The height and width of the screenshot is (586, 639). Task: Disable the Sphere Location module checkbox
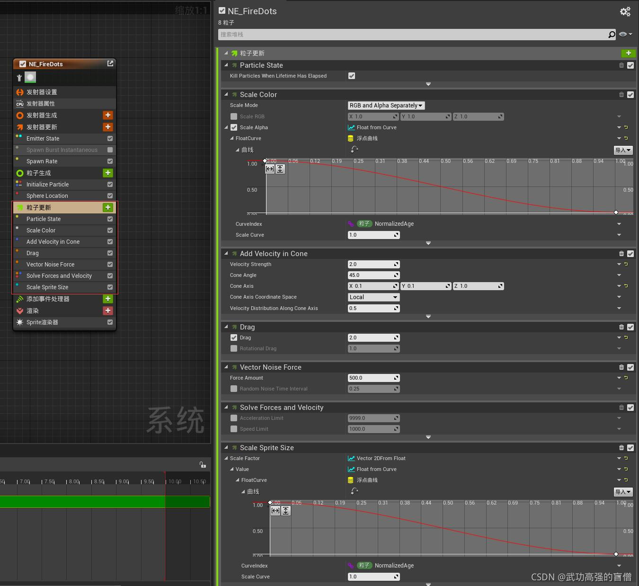point(110,196)
